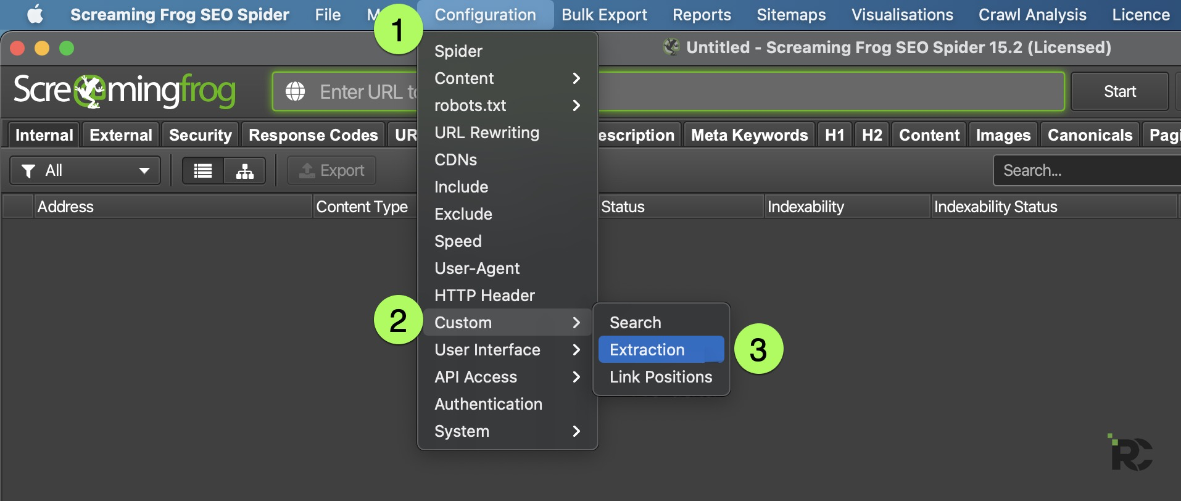
Task: Switch to the Images tab
Action: [x=1003, y=135]
